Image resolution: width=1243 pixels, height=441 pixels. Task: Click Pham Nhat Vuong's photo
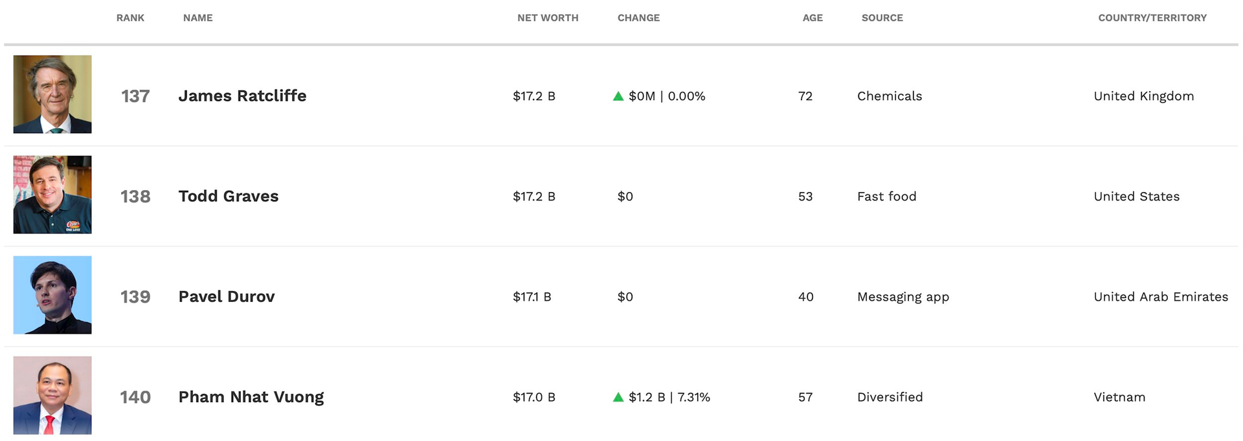(x=52, y=395)
